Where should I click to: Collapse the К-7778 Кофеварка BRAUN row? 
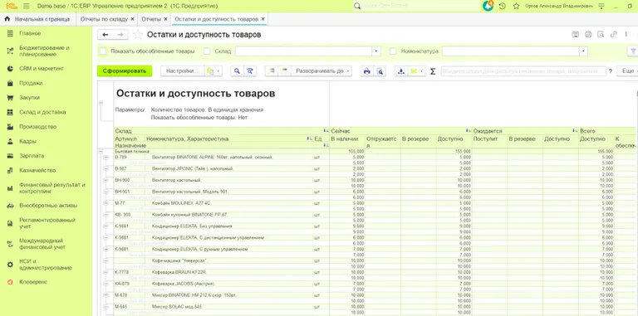pyautogui.click(x=106, y=272)
